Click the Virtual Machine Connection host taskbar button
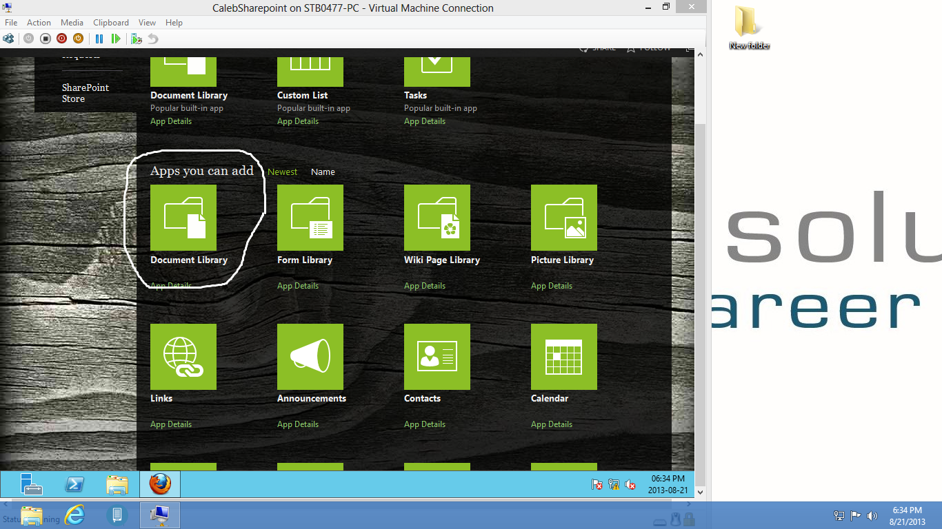The height and width of the screenshot is (529, 942). click(x=160, y=515)
